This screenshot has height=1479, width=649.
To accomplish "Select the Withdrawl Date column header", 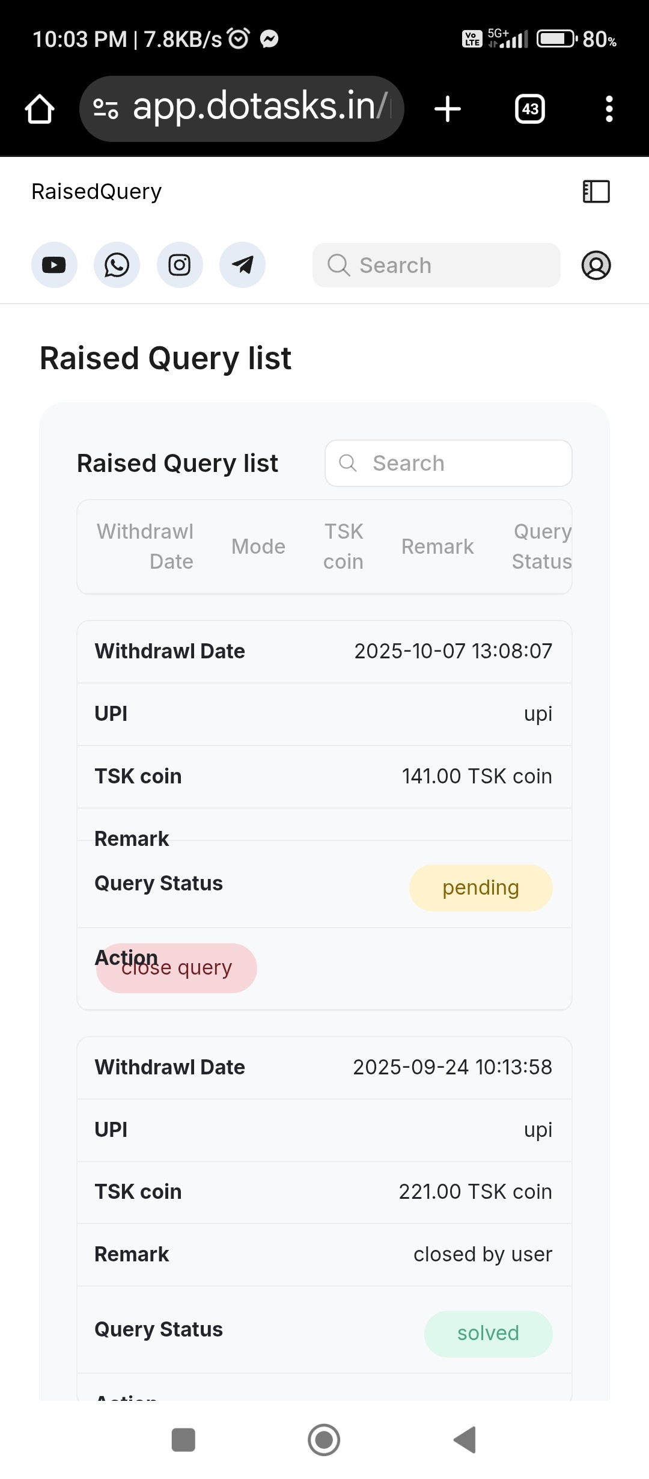I will click(145, 547).
